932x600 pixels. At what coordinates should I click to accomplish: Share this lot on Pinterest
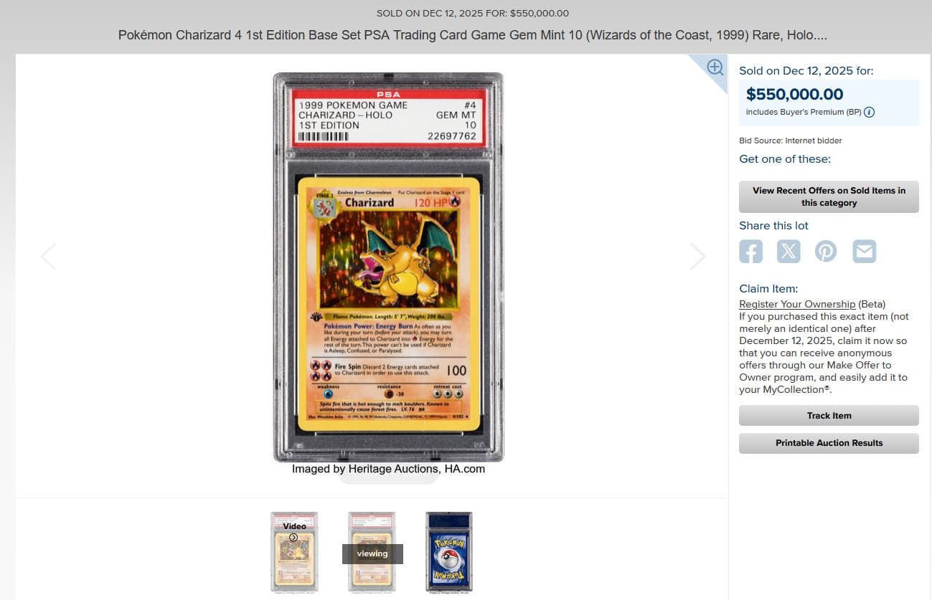tap(826, 252)
